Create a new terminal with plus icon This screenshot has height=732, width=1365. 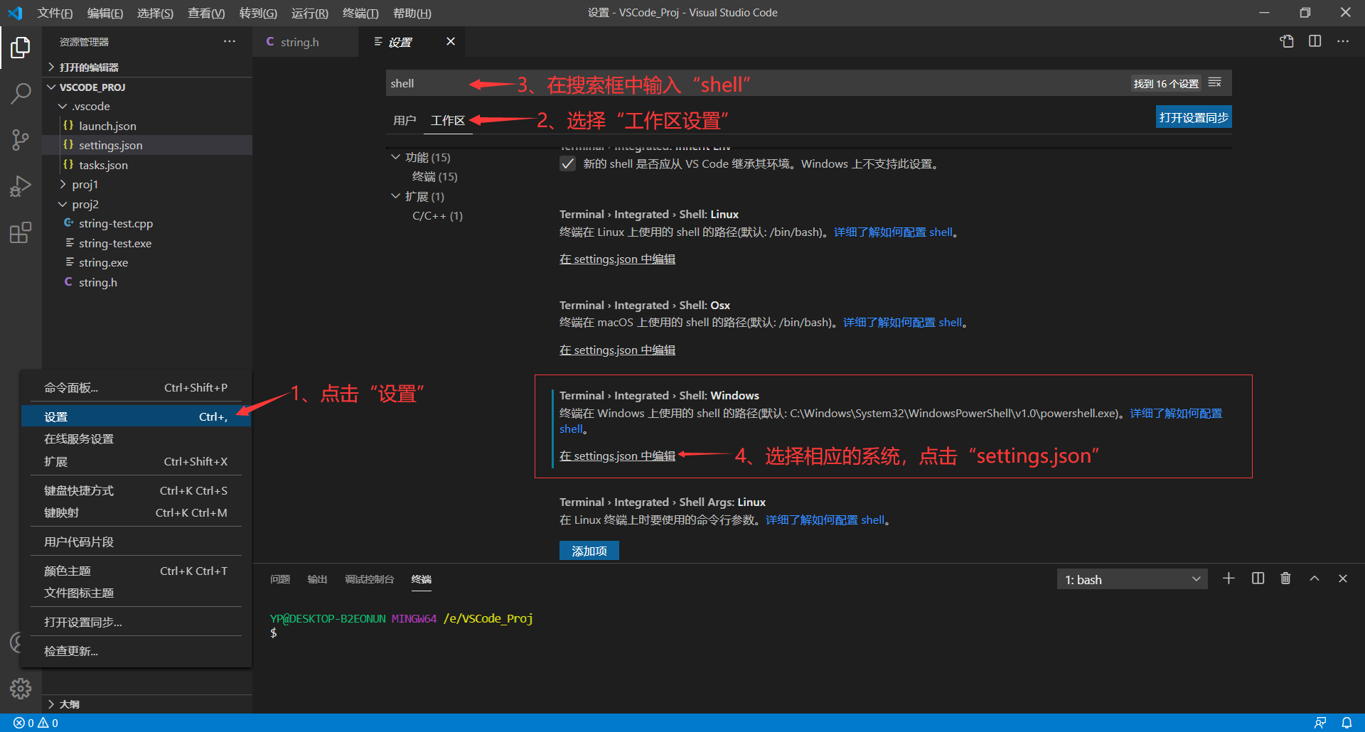(x=1228, y=578)
